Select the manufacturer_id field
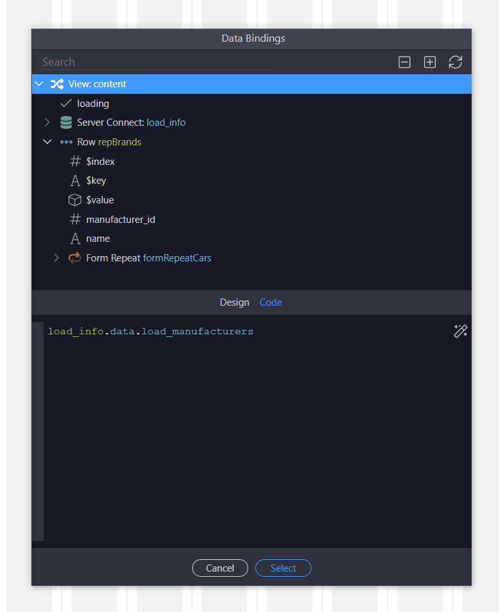The image size is (499, 612). click(121, 220)
